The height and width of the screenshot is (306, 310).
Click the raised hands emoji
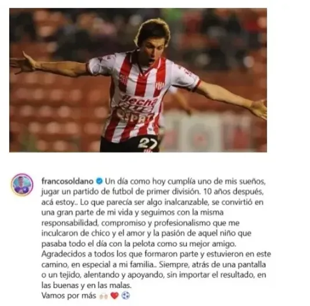tap(104, 296)
